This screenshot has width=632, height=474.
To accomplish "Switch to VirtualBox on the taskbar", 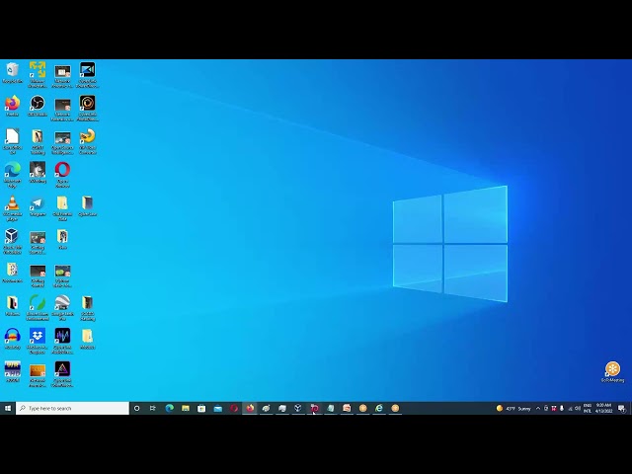I will pyautogui.click(x=298, y=408).
